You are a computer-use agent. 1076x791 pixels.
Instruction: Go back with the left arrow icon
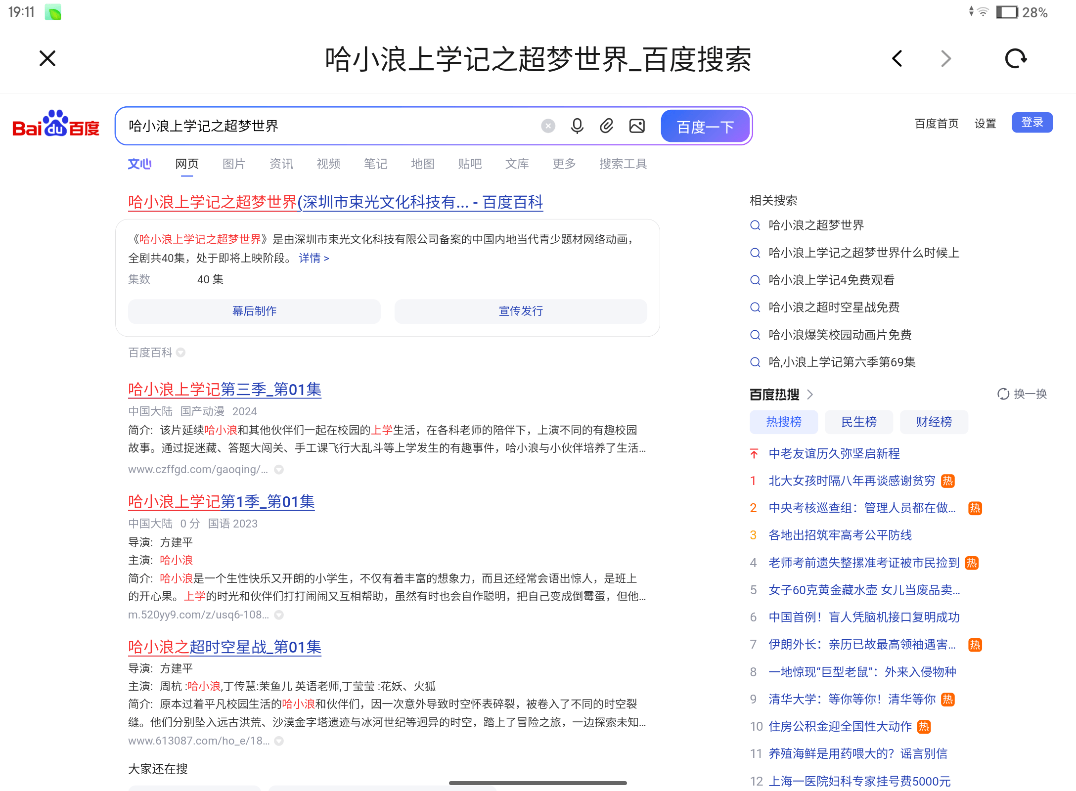point(897,58)
